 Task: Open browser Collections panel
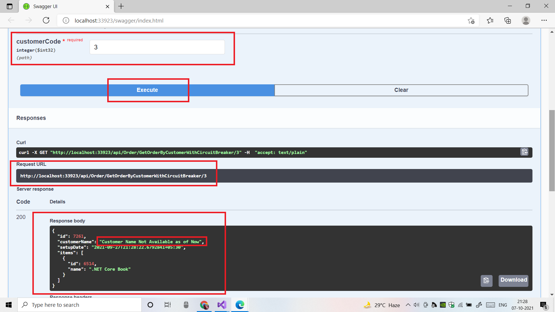point(508,20)
